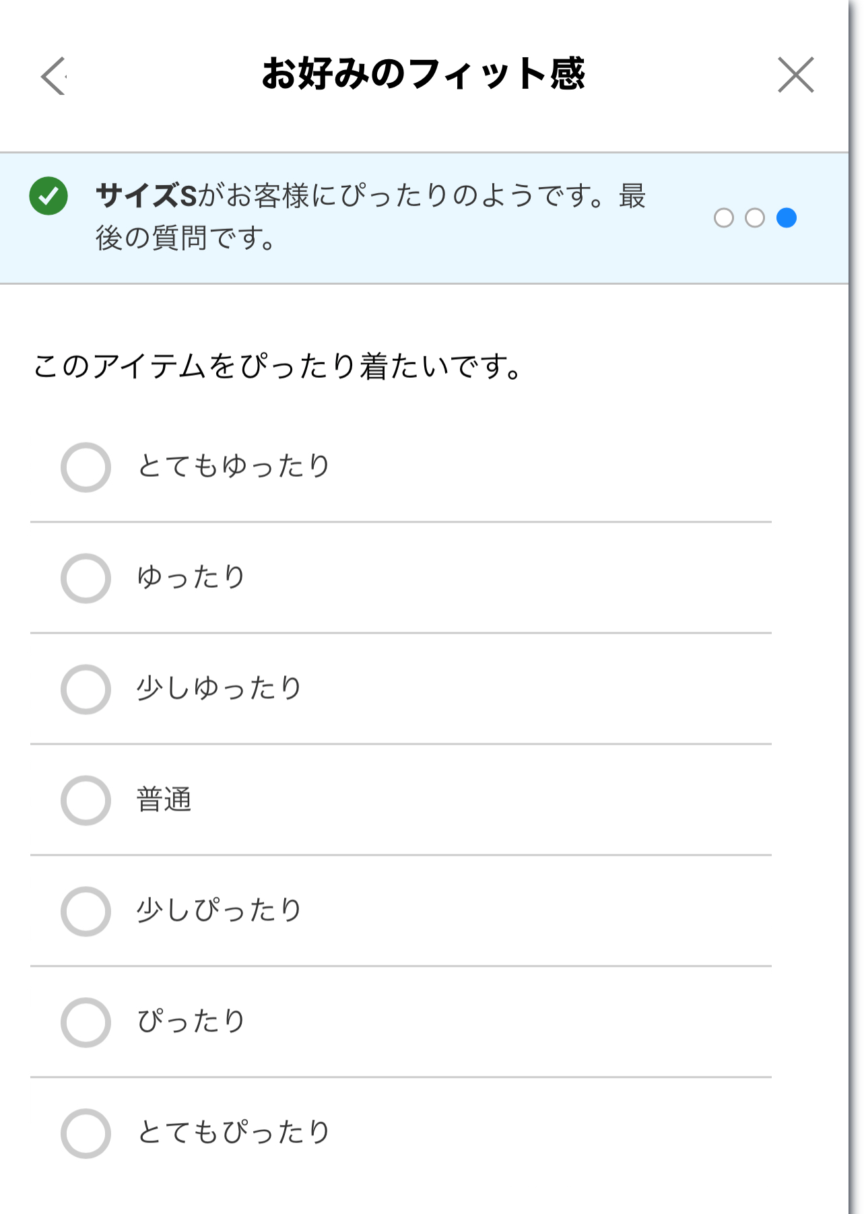This screenshot has width=864, height=1214.
Task: Click the green checkmark icon
Action: [48, 196]
